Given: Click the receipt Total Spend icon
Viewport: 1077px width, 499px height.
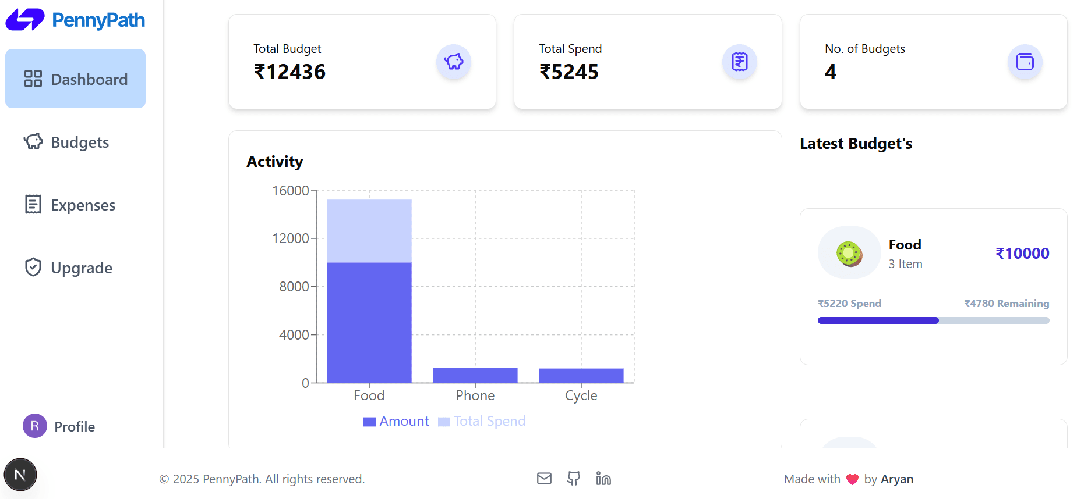Looking at the screenshot, I should [x=739, y=62].
